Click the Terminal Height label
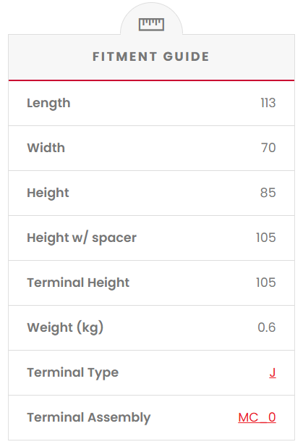This screenshot has width=303, height=447. [x=78, y=283]
